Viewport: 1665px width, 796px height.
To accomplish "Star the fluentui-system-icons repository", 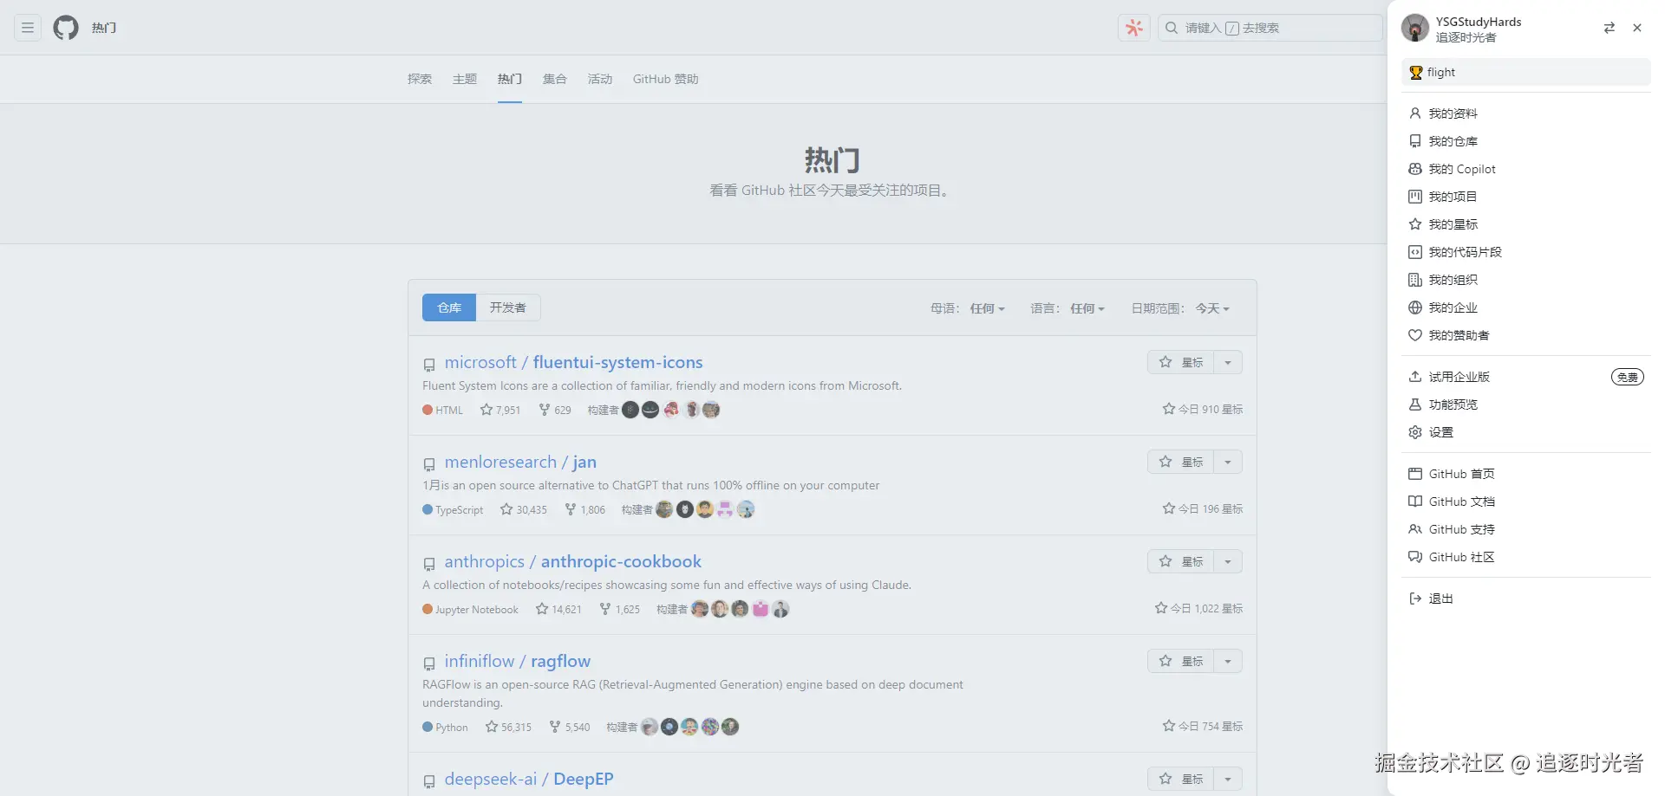I will tap(1181, 362).
